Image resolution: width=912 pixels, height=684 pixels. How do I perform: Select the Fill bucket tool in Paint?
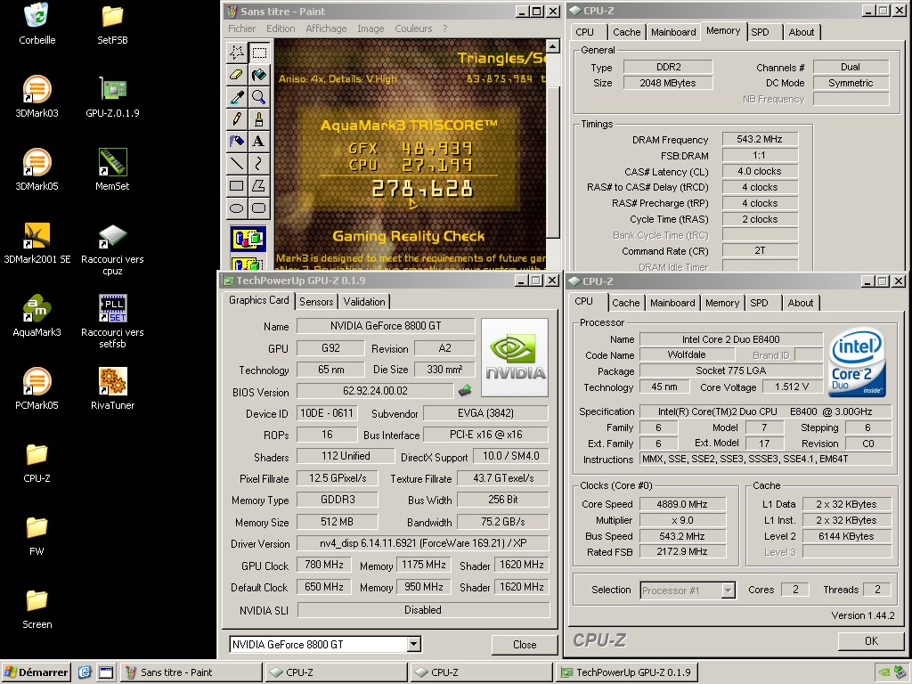coord(259,75)
